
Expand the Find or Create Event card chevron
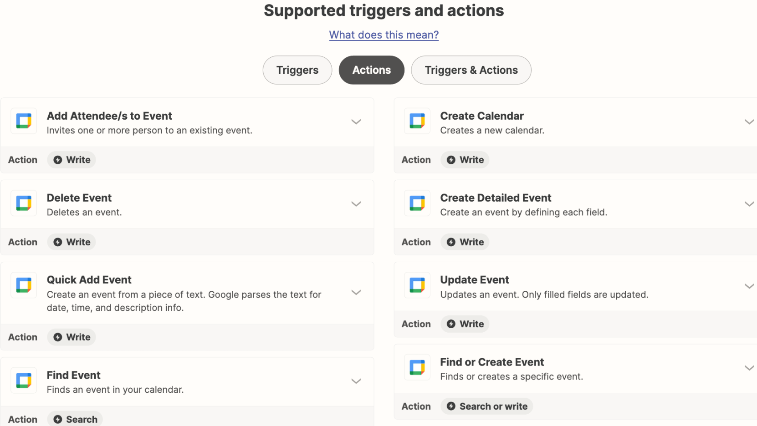click(749, 368)
